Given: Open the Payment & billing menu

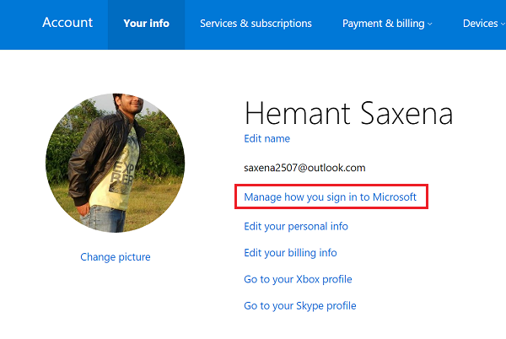Looking at the screenshot, I should click(x=384, y=24).
